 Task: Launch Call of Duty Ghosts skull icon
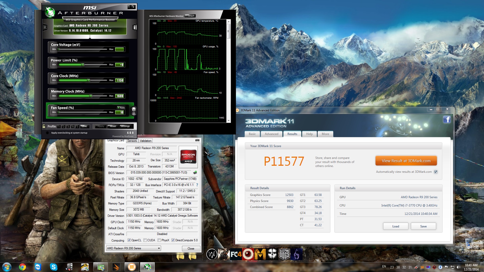[x=272, y=254]
